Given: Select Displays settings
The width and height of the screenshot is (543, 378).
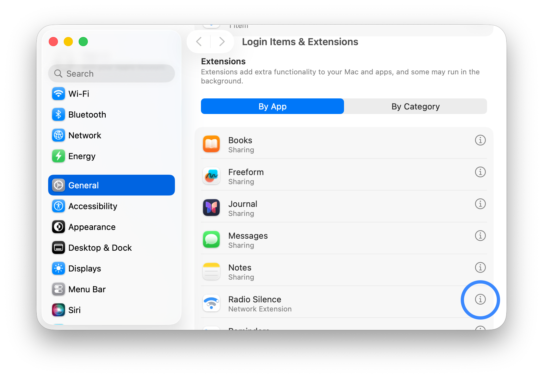Looking at the screenshot, I should coord(85,268).
